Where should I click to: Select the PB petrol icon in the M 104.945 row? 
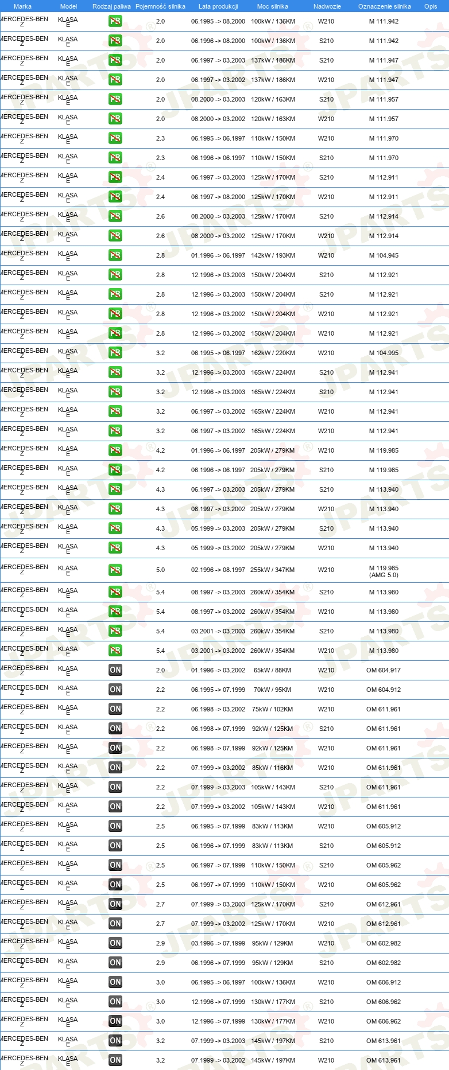point(115,255)
